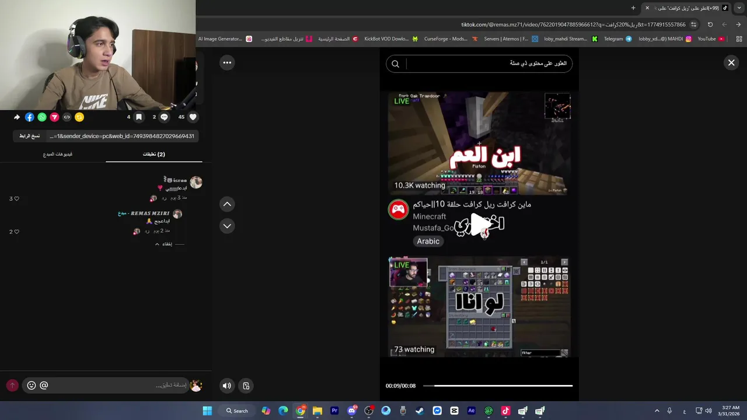Bookmark the video to favorites
Image resolution: width=747 pixels, height=420 pixels.
coord(139,117)
